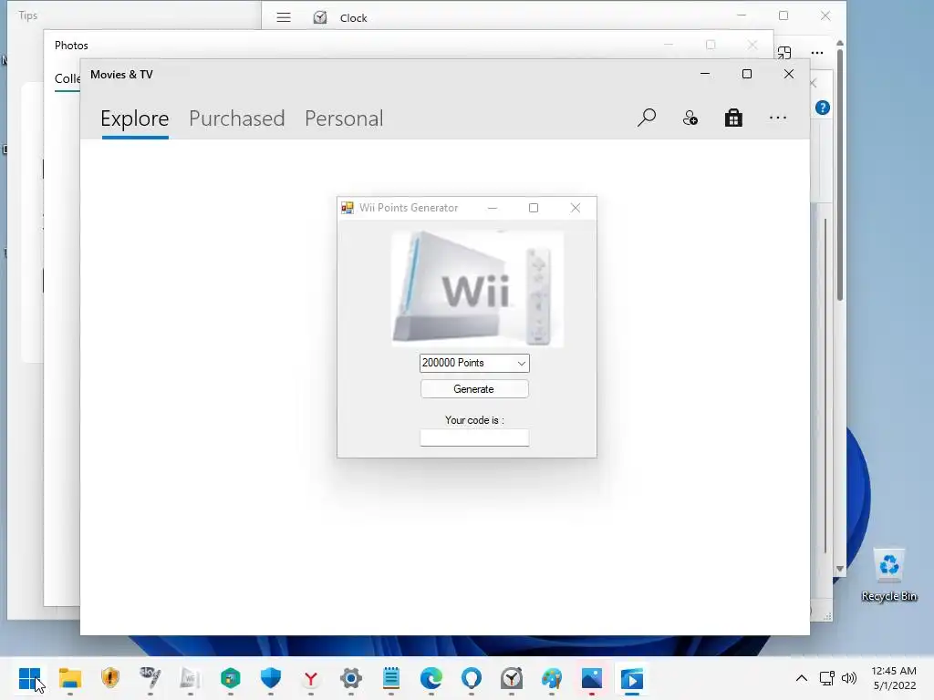
Task: Open the sky pen taskbar app
Action: [150, 678]
